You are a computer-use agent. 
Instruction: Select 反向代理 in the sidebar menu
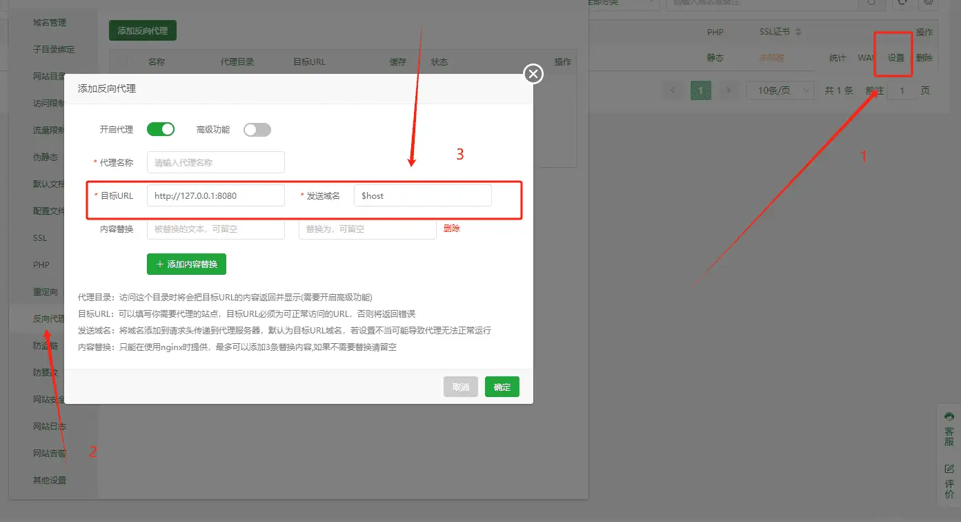(x=48, y=318)
